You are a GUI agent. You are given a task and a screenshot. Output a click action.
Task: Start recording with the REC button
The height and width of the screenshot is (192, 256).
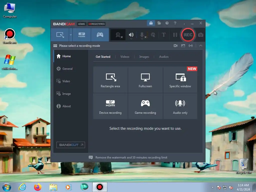tap(188, 35)
